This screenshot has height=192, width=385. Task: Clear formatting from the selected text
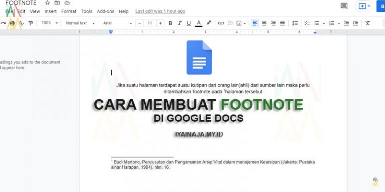367,23
